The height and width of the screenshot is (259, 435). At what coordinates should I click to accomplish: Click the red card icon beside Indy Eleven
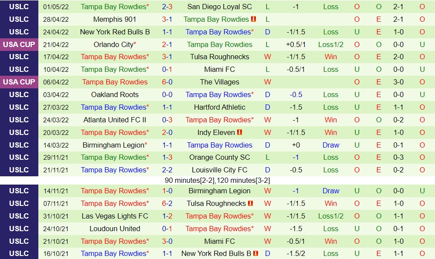coord(240,132)
